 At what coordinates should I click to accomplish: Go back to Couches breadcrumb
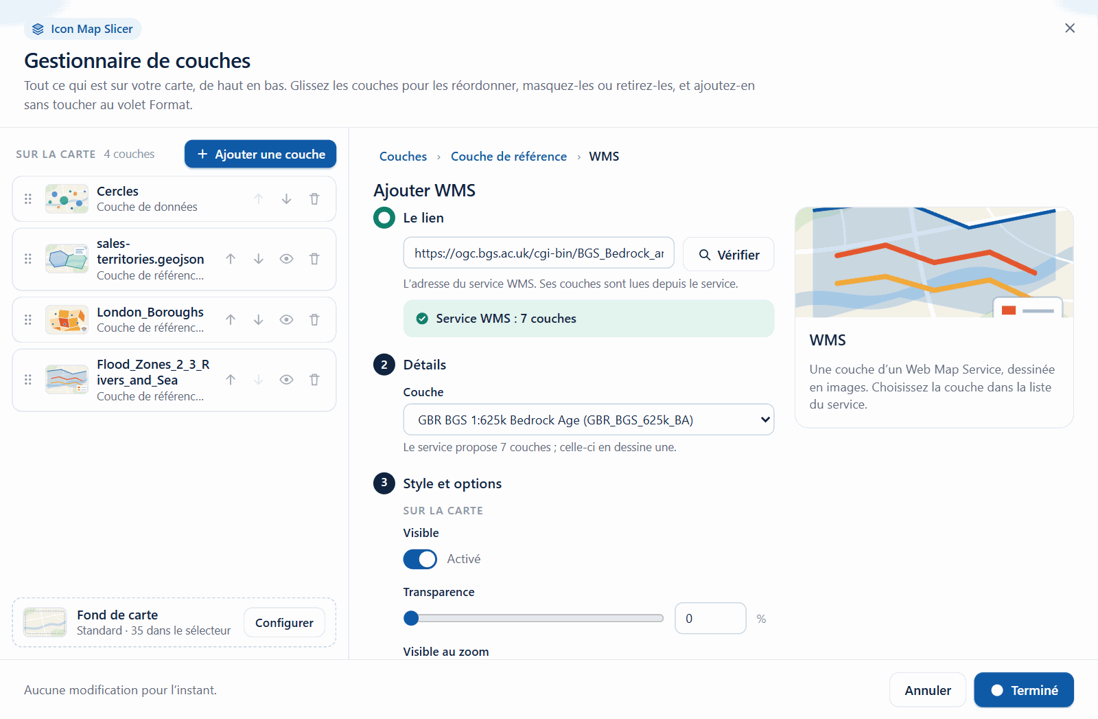pos(403,157)
